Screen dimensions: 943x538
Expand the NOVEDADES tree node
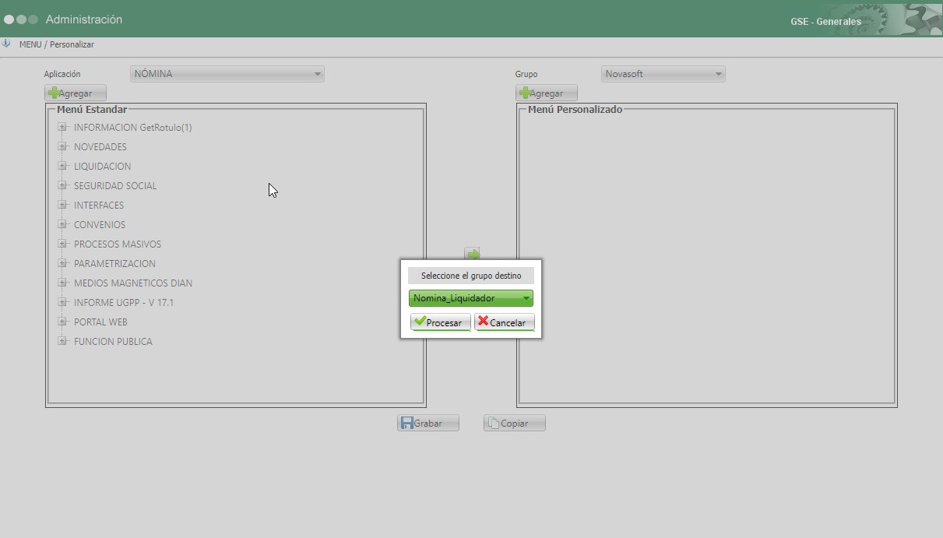tap(62, 146)
